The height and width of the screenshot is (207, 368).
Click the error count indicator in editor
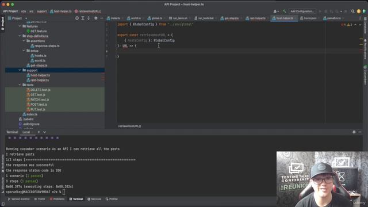coord(343,25)
